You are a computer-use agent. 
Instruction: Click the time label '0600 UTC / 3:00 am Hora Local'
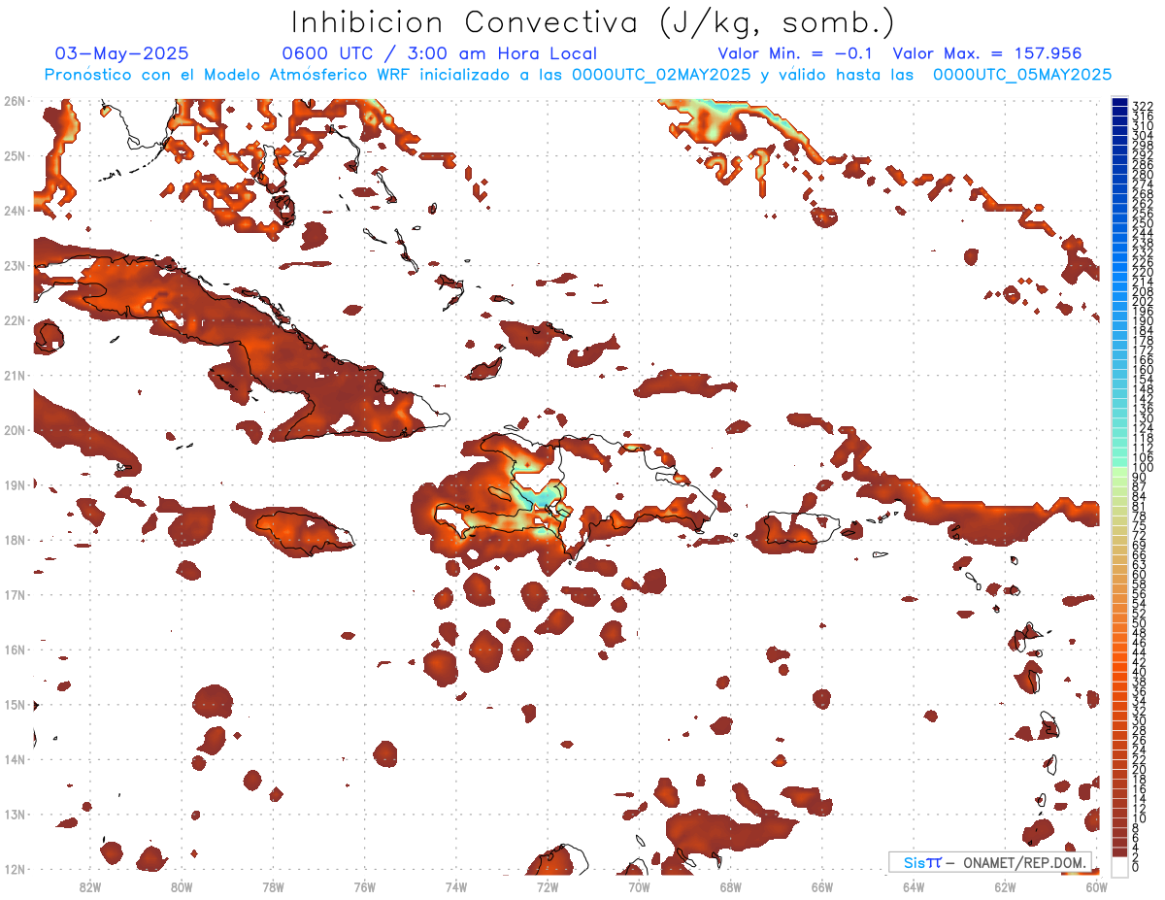[x=440, y=54]
